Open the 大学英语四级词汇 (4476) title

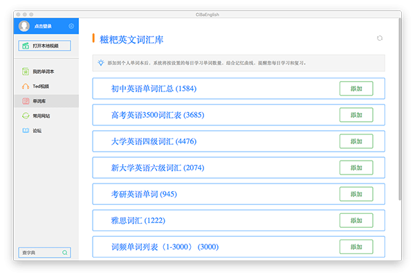pos(154,141)
